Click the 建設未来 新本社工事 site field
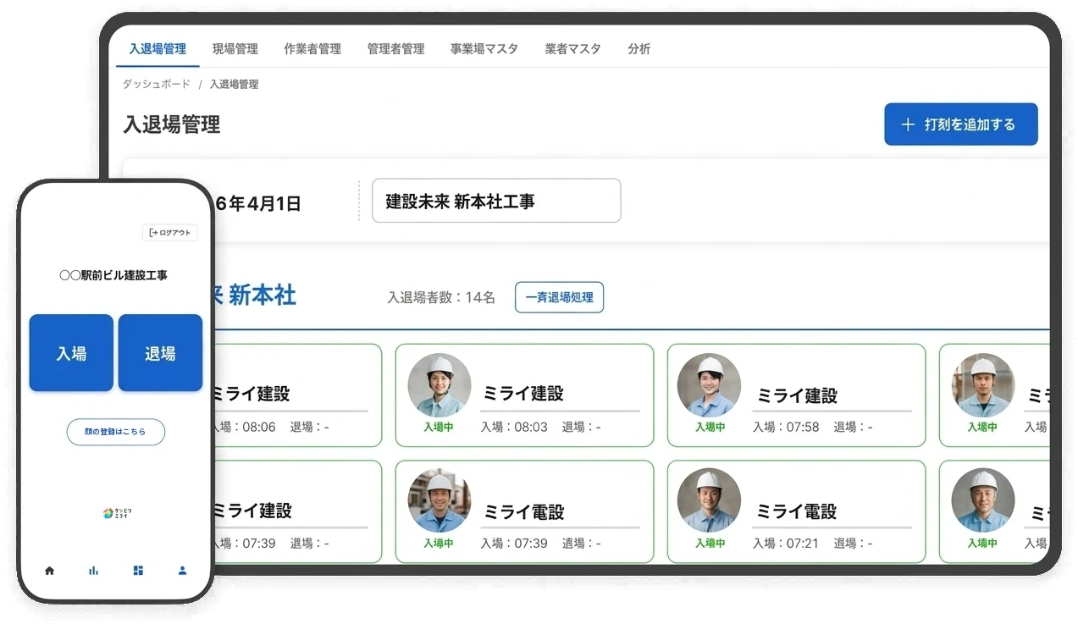The image size is (1078, 624). [x=496, y=201]
